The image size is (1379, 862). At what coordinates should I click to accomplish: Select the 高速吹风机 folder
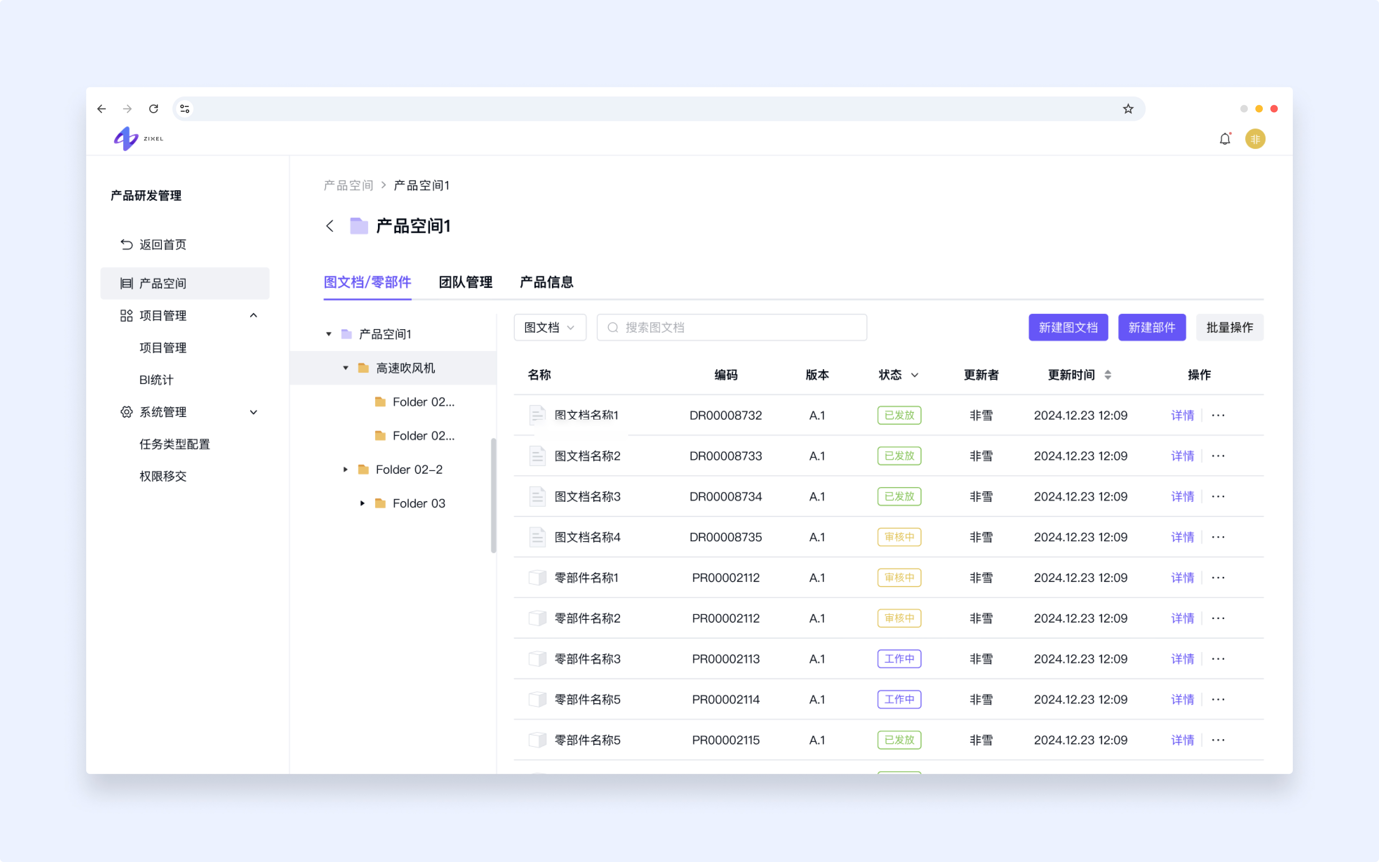393,368
